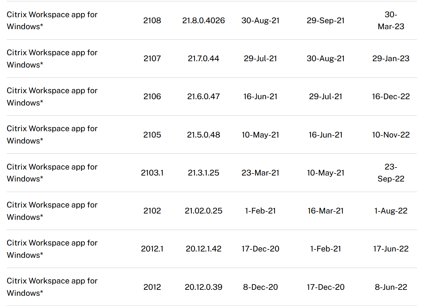Viewport: 423px width, 306px height.
Task: Select version number 20.12.1.42
Action: (x=204, y=249)
